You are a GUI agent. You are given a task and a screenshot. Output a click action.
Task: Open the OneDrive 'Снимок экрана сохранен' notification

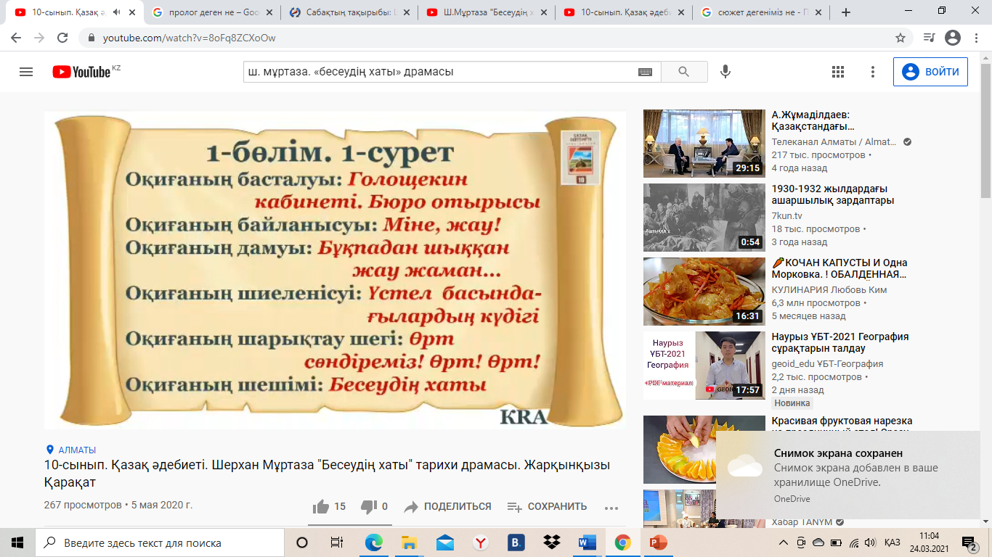848,475
